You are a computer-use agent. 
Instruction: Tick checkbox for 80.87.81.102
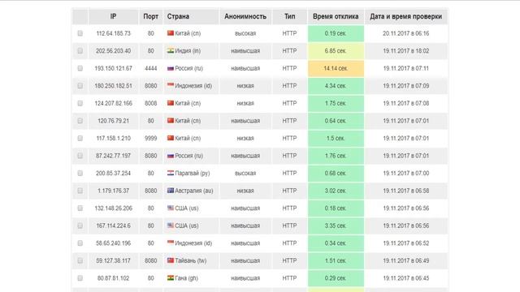[80, 278]
